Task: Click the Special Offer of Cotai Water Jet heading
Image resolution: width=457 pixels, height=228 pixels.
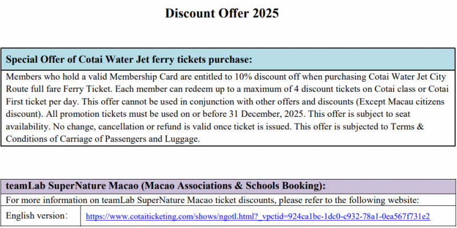Action: point(129,59)
